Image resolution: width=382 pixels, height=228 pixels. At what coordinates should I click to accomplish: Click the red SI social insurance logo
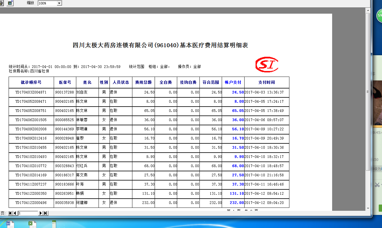[x=267, y=64]
